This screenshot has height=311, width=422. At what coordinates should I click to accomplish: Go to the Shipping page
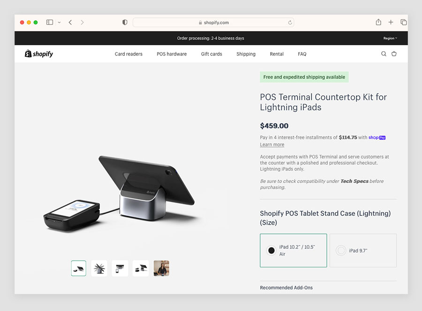click(246, 54)
